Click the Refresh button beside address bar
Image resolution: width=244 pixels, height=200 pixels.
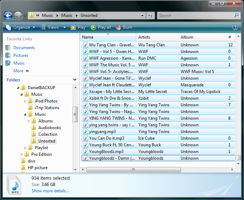tap(150, 15)
